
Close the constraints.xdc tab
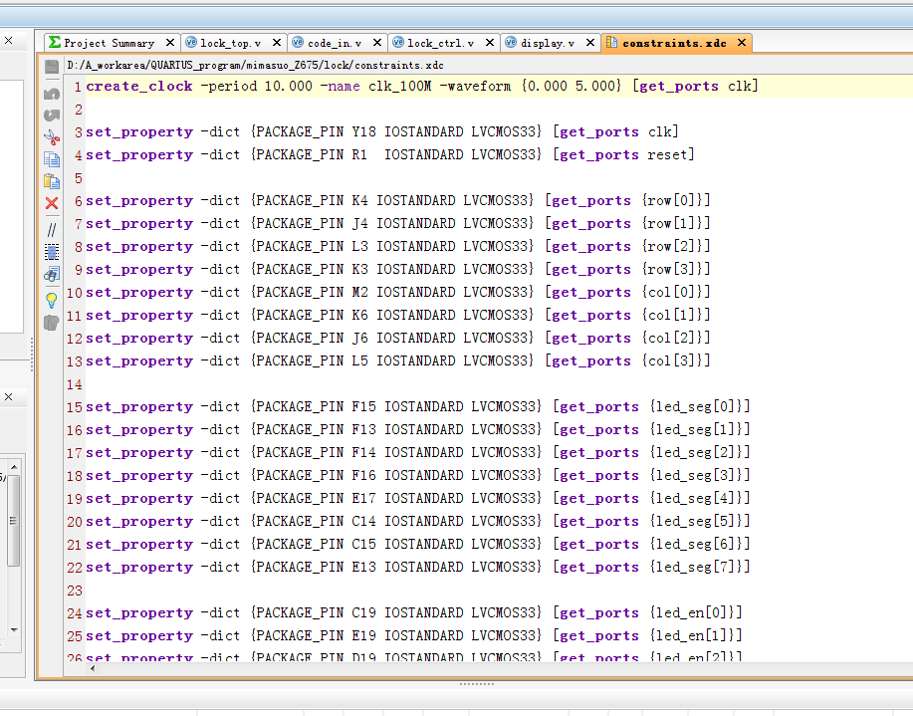click(x=743, y=43)
